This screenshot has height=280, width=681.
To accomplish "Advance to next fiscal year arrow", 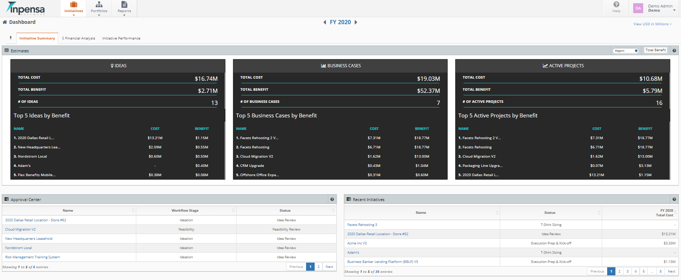I will (356, 22).
